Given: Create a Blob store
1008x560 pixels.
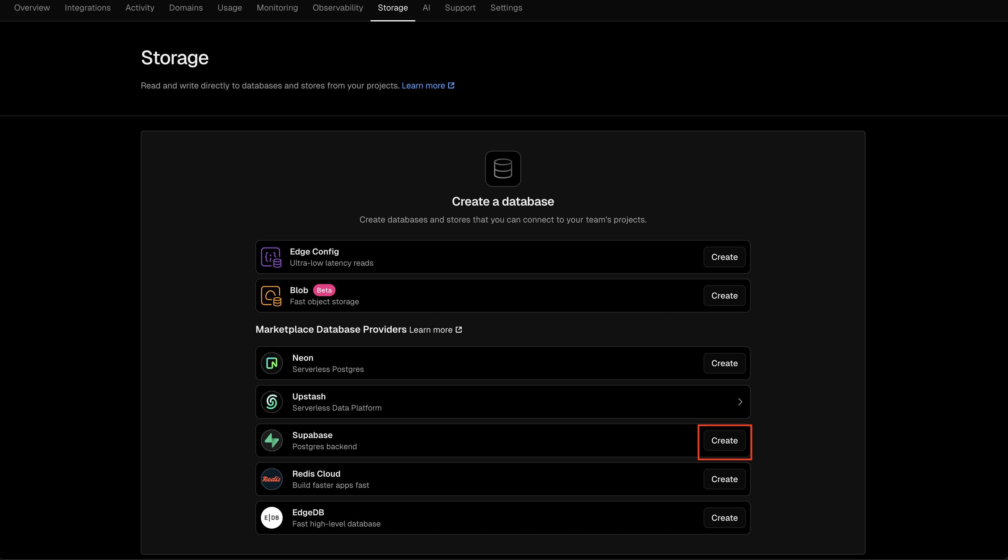Looking at the screenshot, I should [724, 296].
